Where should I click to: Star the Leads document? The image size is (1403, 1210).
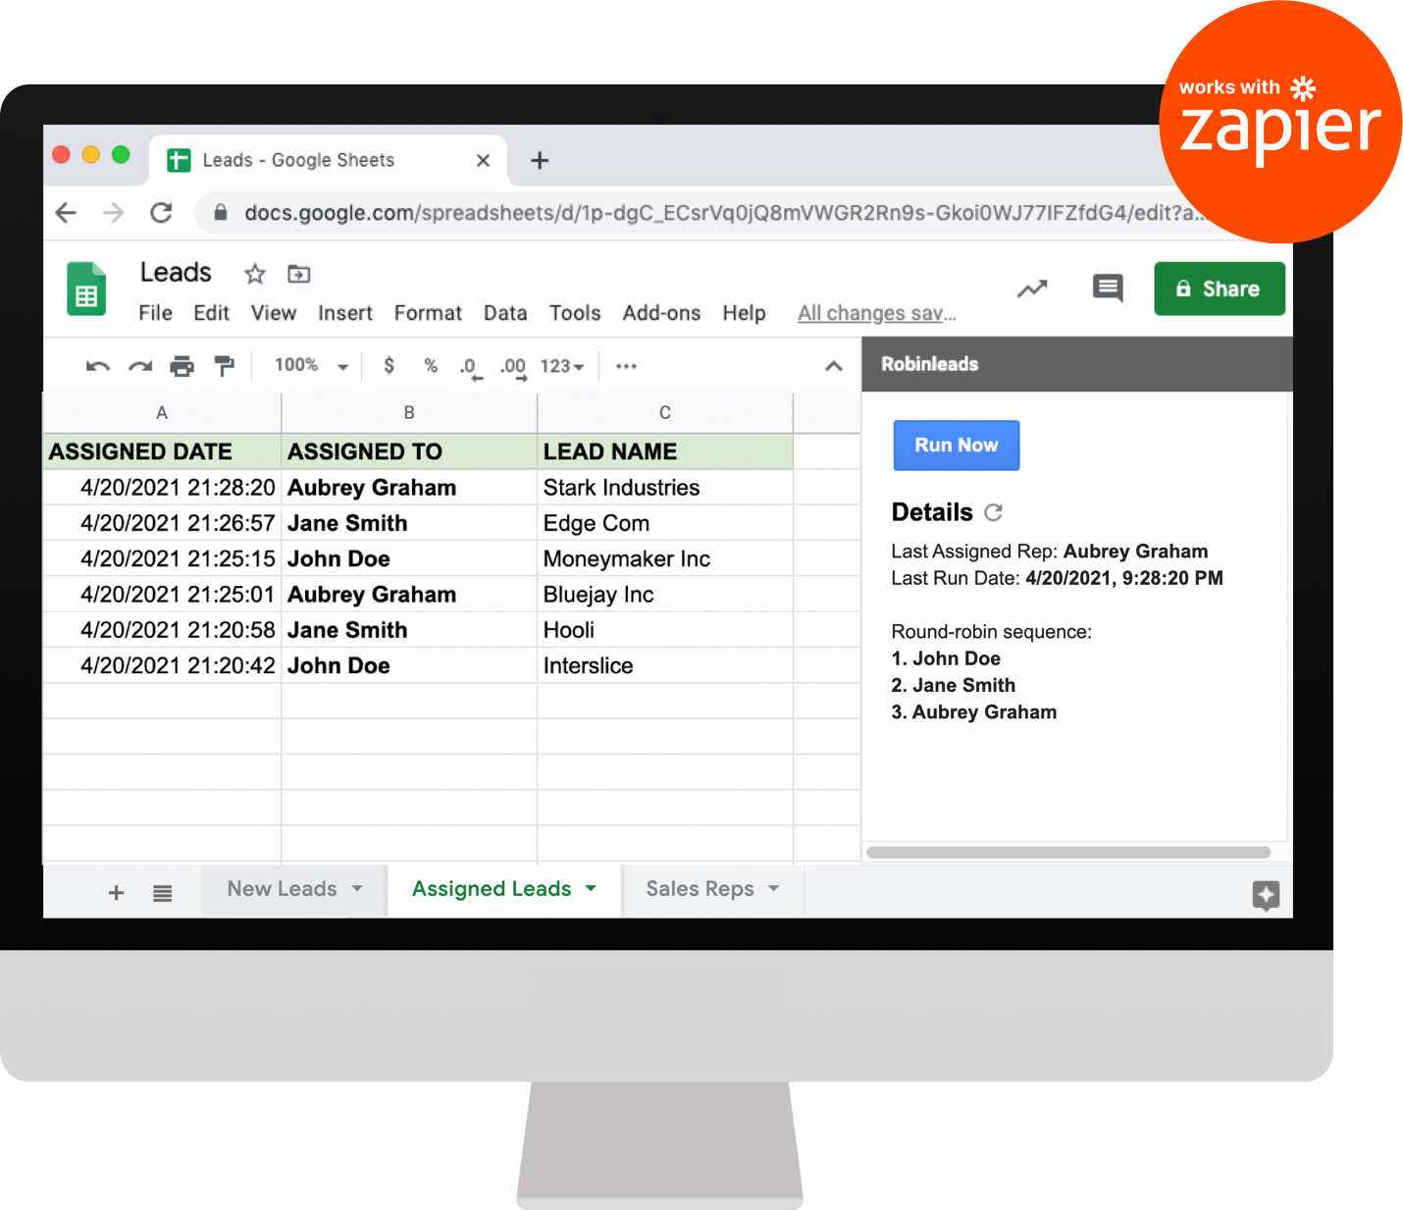point(255,274)
